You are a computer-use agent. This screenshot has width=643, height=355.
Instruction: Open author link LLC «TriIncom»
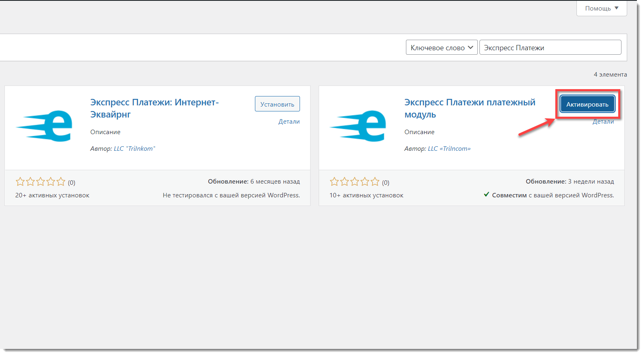point(449,149)
